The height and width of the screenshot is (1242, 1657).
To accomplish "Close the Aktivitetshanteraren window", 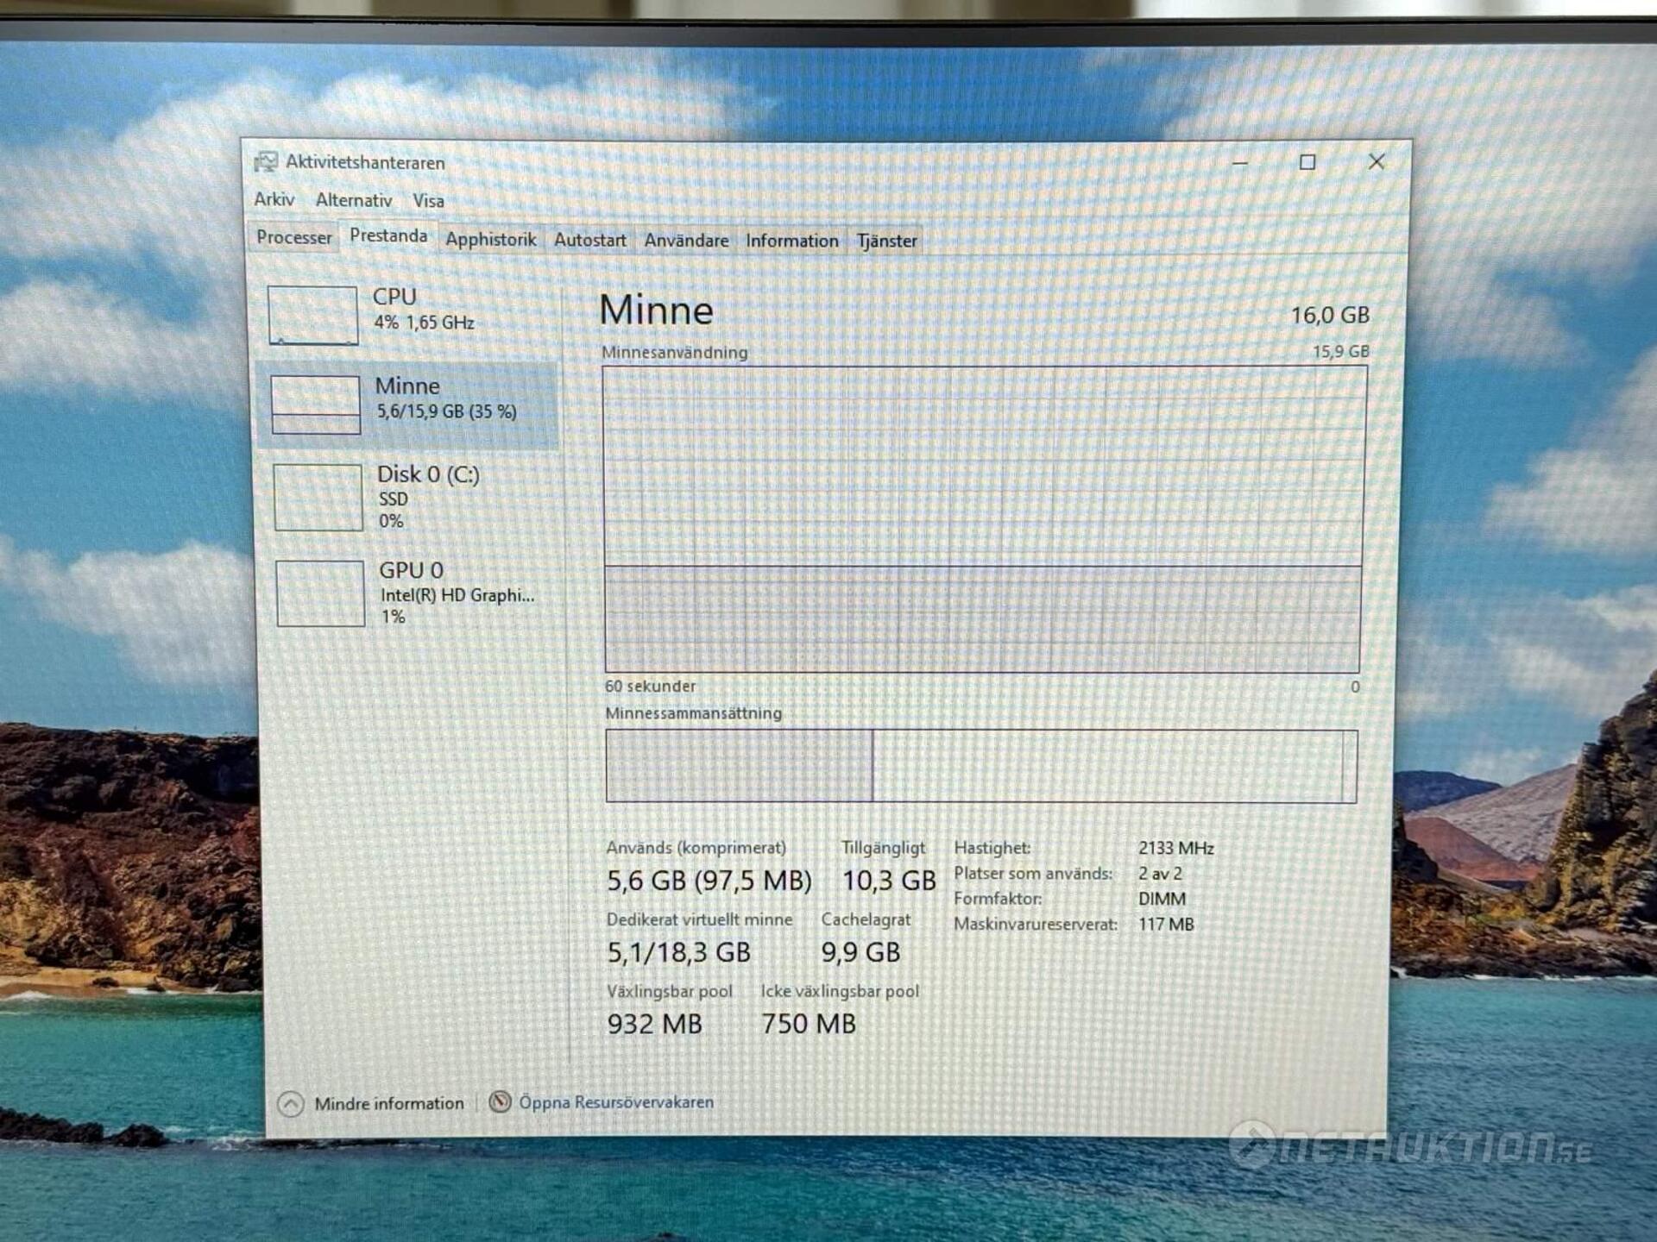I will (x=1377, y=162).
